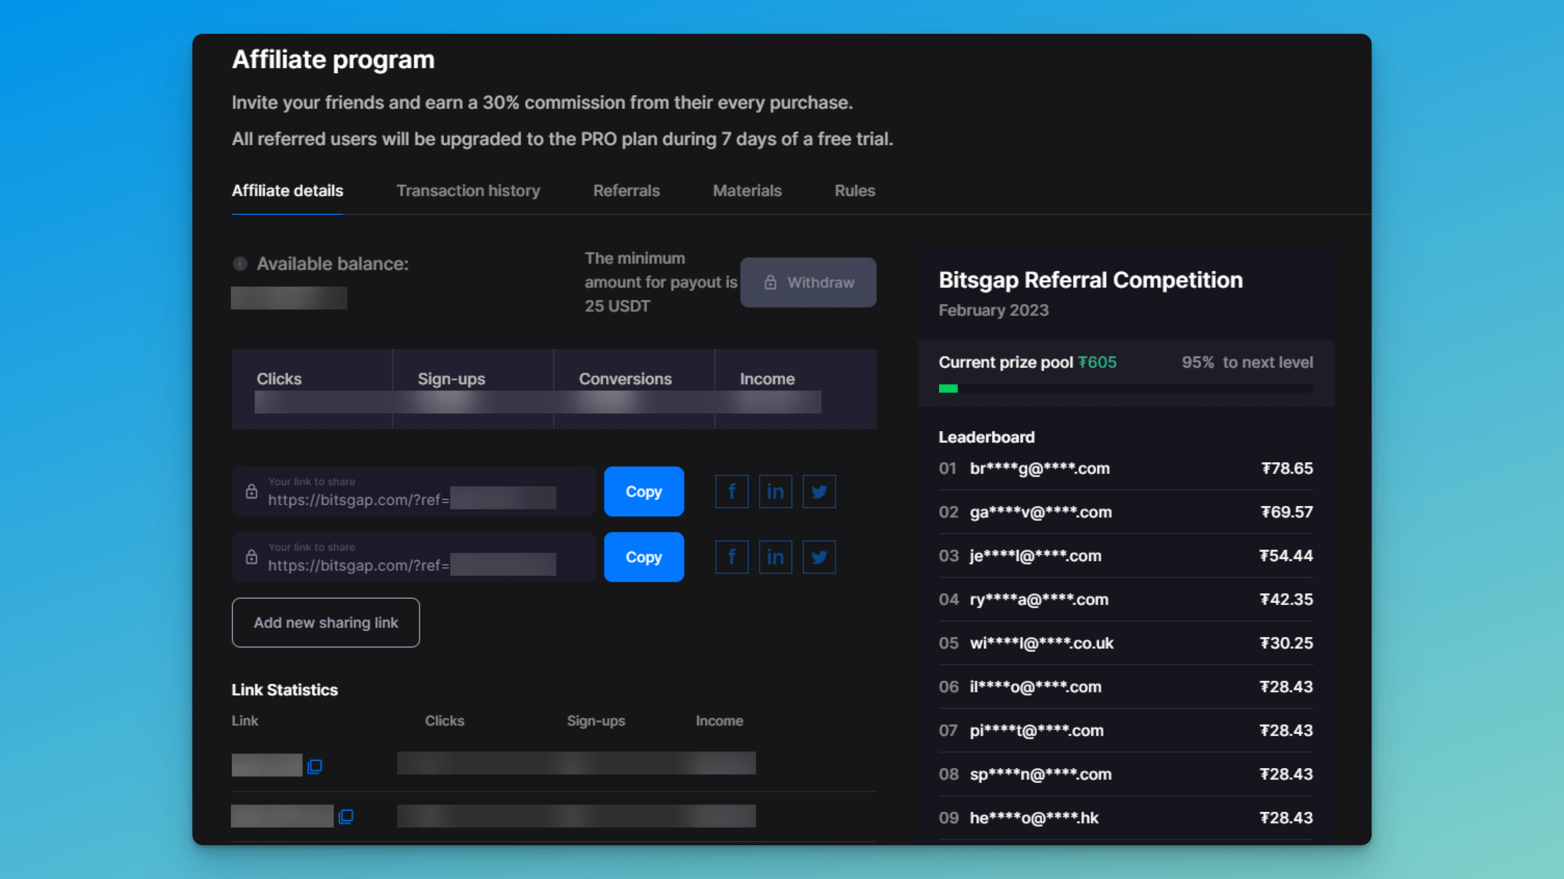1564x879 pixels.
Task: Switch to the Transaction history tab
Action: (468, 191)
